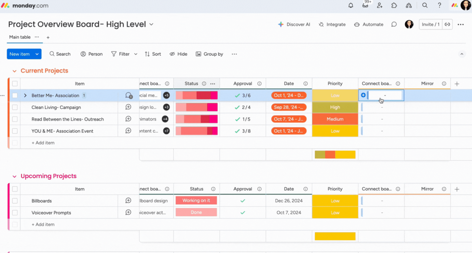Click Add item in Current Projects
Screen dimensions: 472x253
click(x=43, y=143)
